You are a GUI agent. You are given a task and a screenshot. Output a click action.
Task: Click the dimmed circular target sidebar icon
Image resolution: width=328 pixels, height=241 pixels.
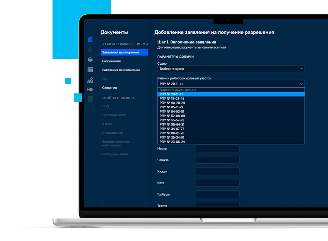[x=90, y=49]
